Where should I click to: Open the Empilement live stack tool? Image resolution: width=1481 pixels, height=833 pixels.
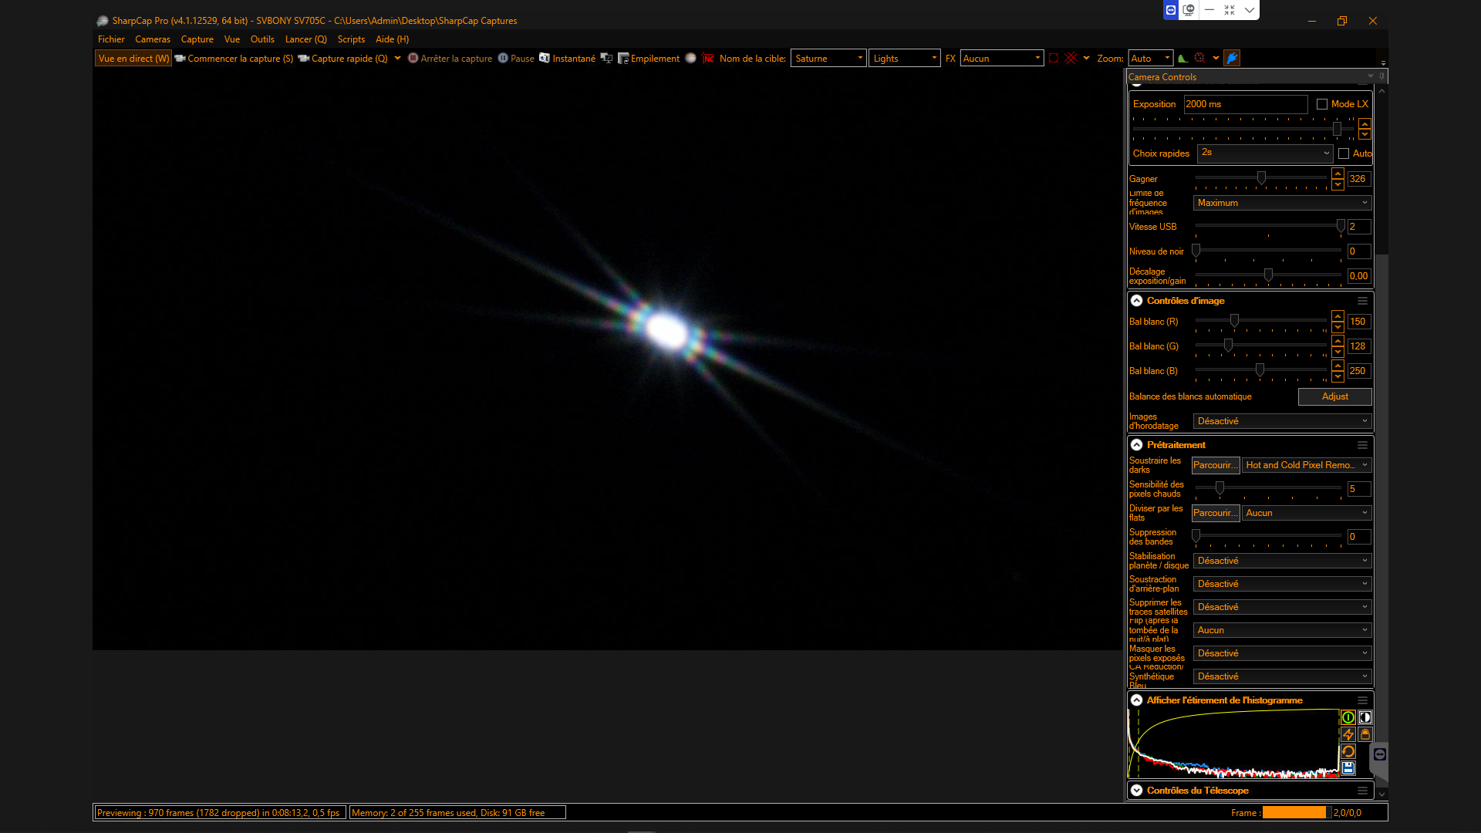[x=649, y=59]
